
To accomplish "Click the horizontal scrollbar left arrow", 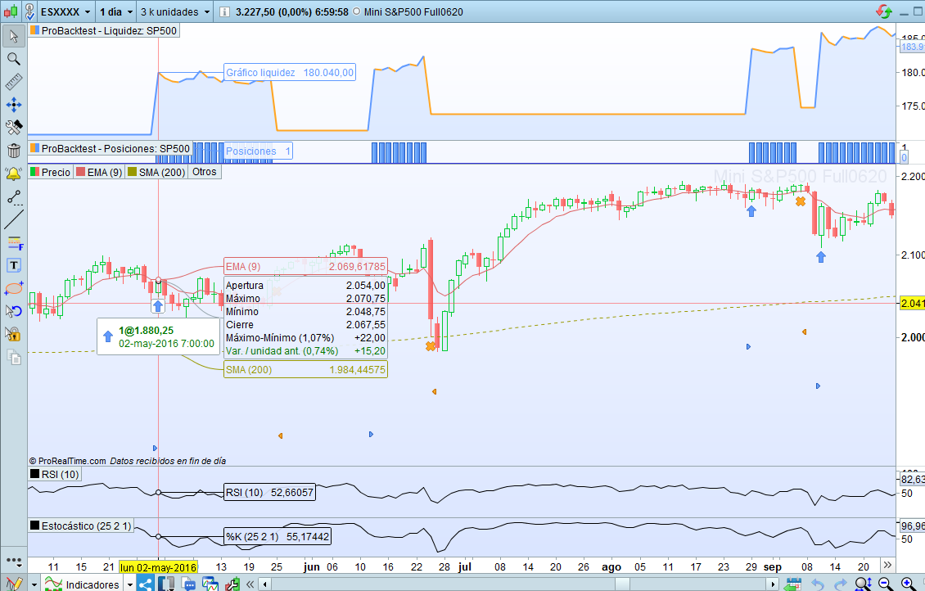I will tap(265, 584).
